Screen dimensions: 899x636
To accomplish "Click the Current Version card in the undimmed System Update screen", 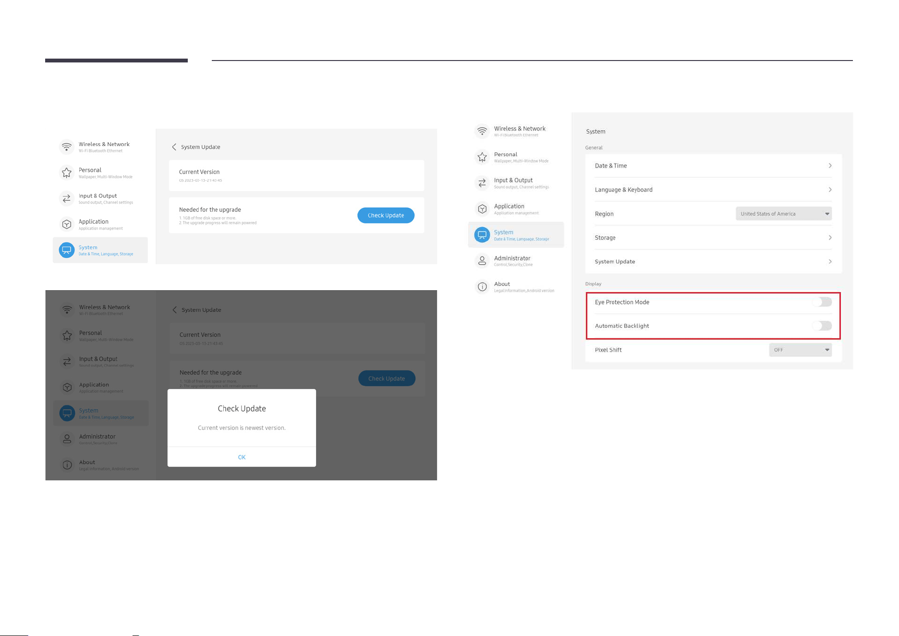I will click(x=296, y=176).
